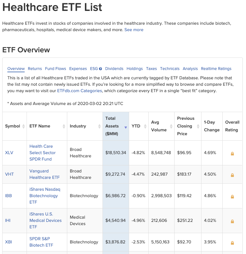Click total assets value $9,272.74
246x254 pixels.
115,174
